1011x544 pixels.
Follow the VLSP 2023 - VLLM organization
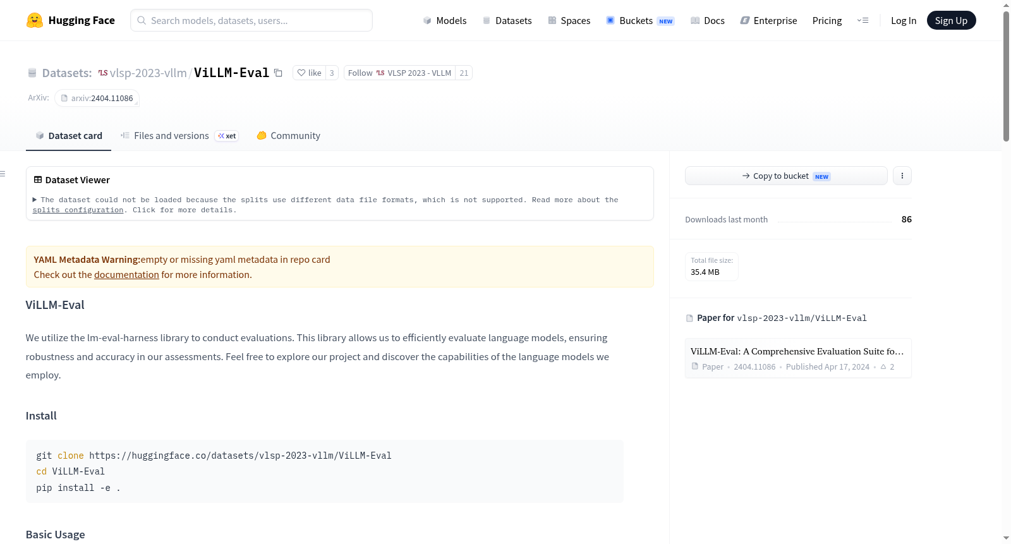[x=399, y=73]
